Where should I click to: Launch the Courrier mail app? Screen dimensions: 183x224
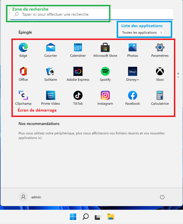[51, 47]
